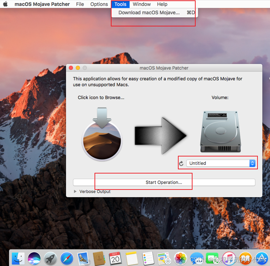The height and width of the screenshot is (266, 270).
Task: Open Finder from the Dock
Action: click(x=18, y=259)
